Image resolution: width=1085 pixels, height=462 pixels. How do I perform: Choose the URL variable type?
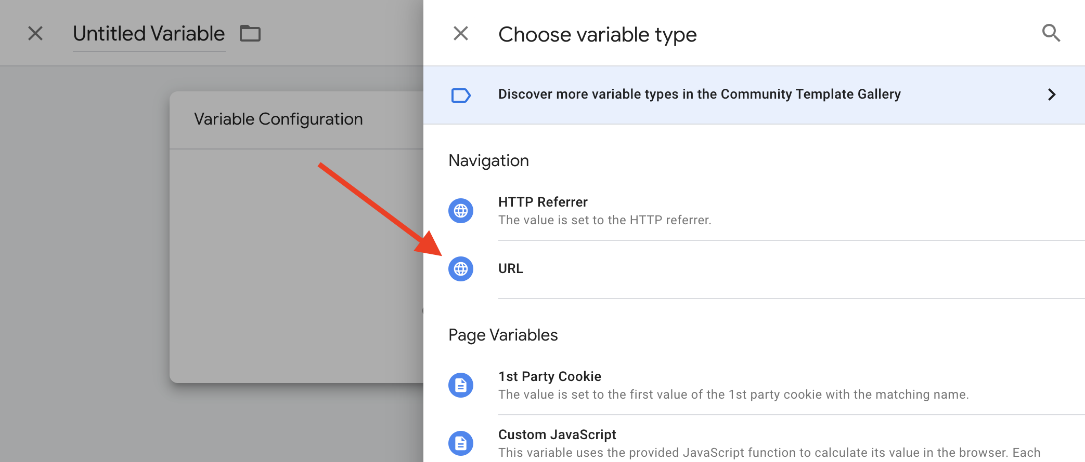754,269
